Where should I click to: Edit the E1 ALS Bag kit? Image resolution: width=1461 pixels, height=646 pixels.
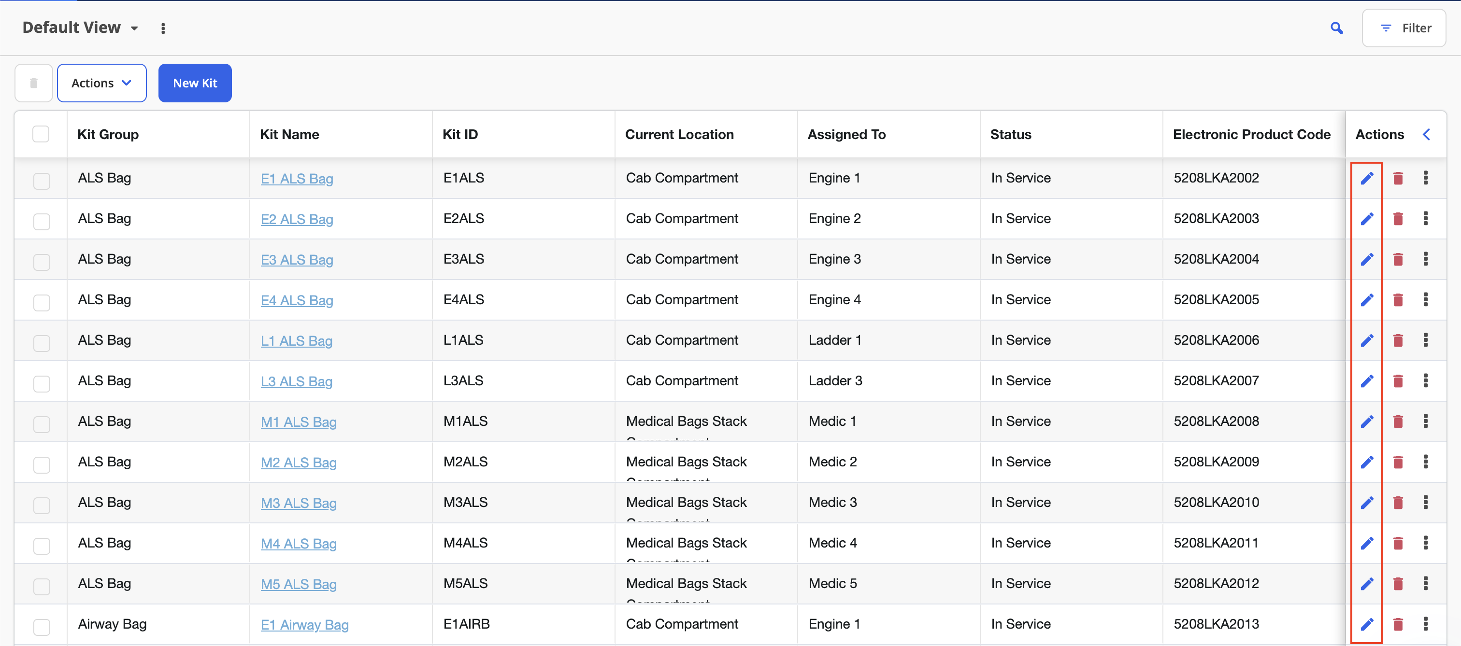(x=1367, y=178)
